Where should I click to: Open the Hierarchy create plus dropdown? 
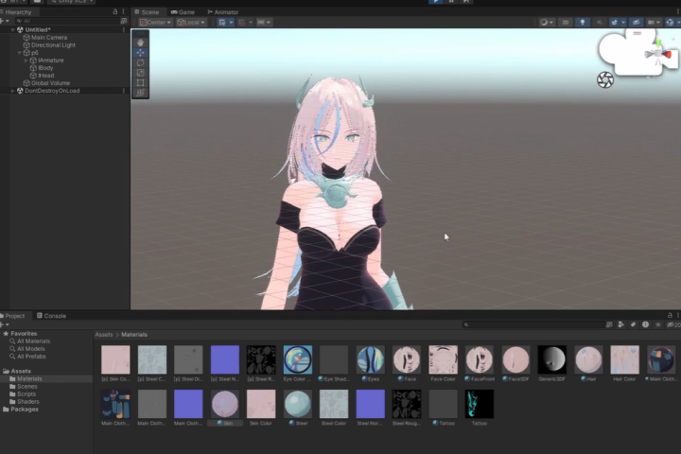5,21
